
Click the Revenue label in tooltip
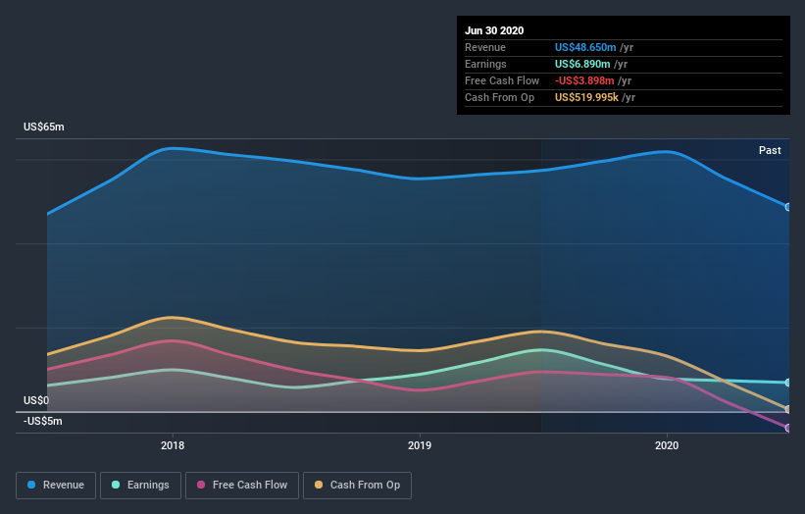[x=485, y=47]
